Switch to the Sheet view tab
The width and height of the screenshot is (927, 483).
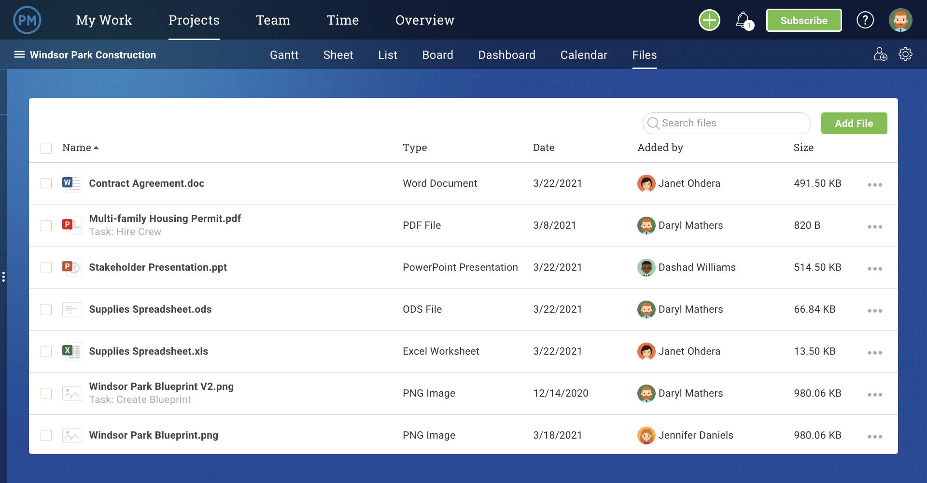click(338, 55)
